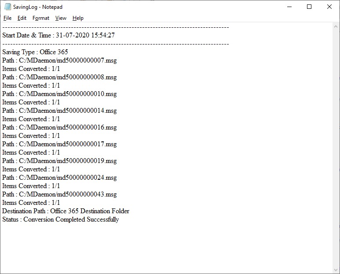This screenshot has width=340, height=274.
Task: Click Items Converted line below md50000000016.msg
Action: [x=31, y=136]
